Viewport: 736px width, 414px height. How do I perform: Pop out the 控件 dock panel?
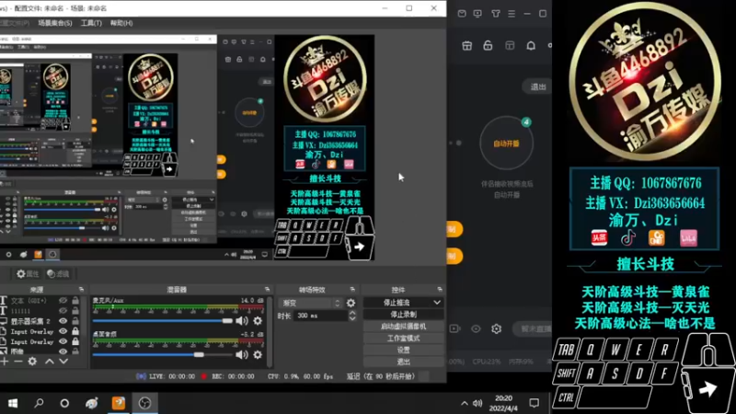point(440,289)
